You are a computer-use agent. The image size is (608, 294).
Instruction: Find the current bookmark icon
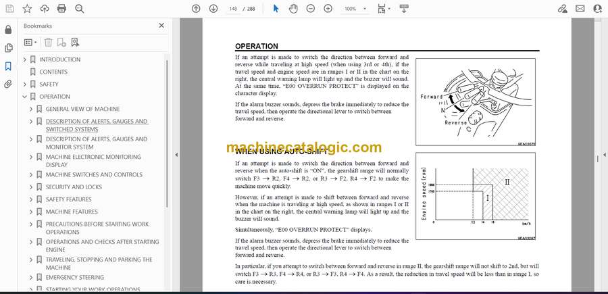75,43
